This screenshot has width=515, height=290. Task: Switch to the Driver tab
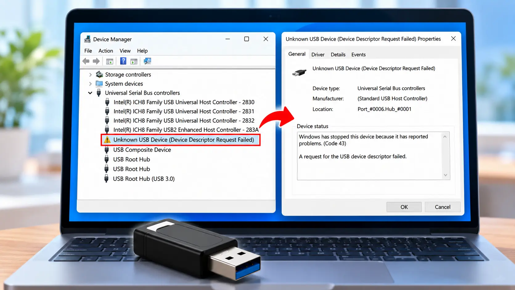(x=318, y=55)
